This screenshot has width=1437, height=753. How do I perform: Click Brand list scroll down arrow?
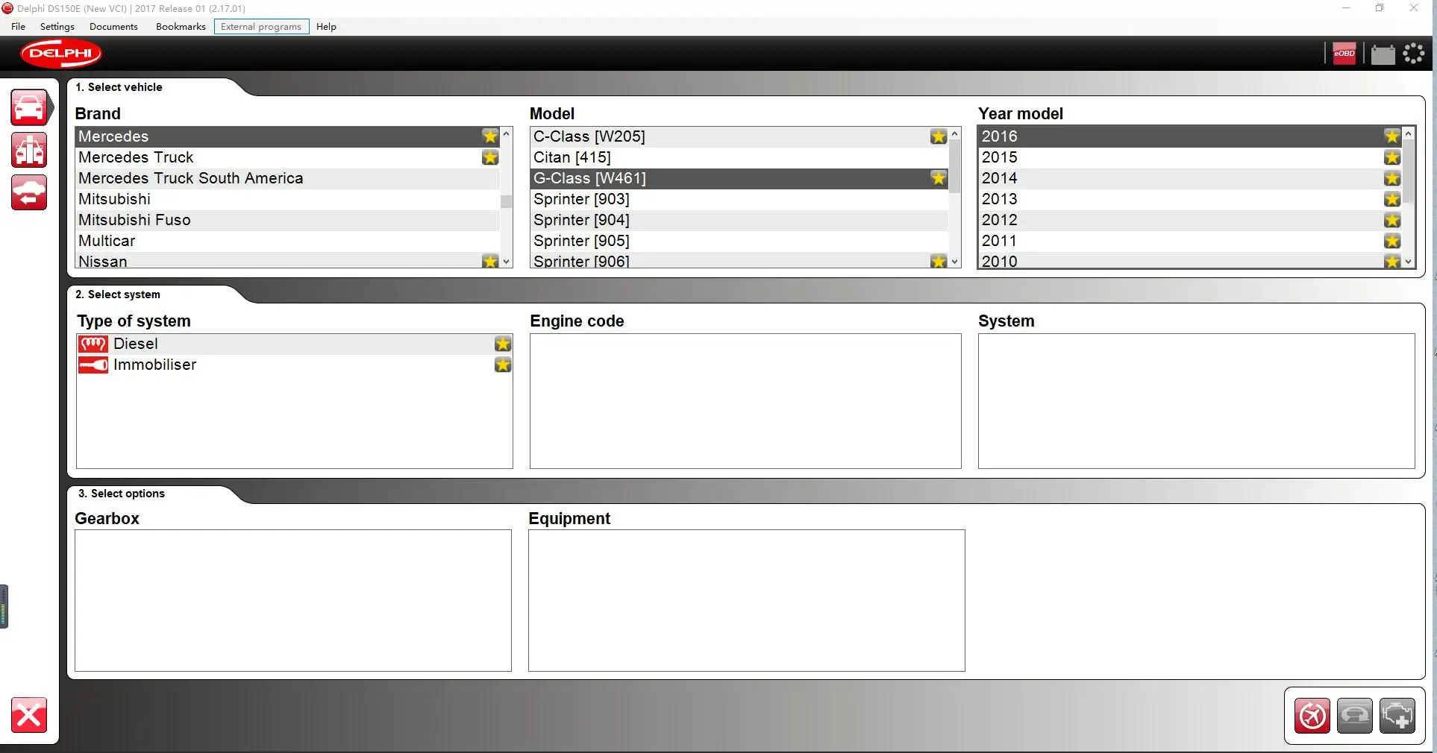[507, 262]
